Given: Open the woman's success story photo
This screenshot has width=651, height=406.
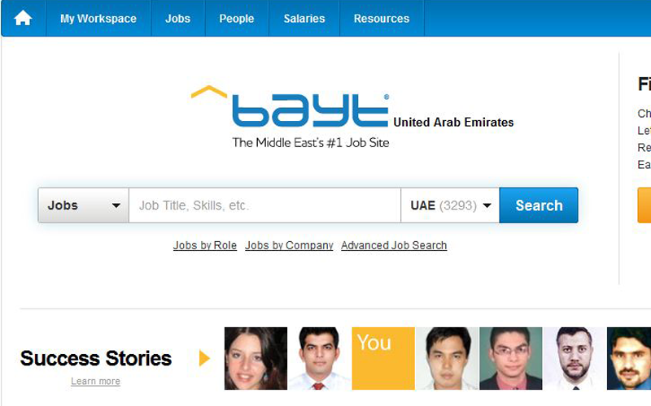Looking at the screenshot, I should pyautogui.click(x=256, y=358).
